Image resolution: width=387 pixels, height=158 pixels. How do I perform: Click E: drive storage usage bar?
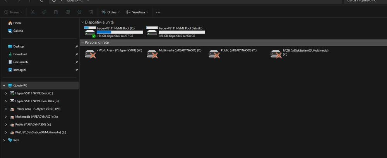[x=182, y=32]
